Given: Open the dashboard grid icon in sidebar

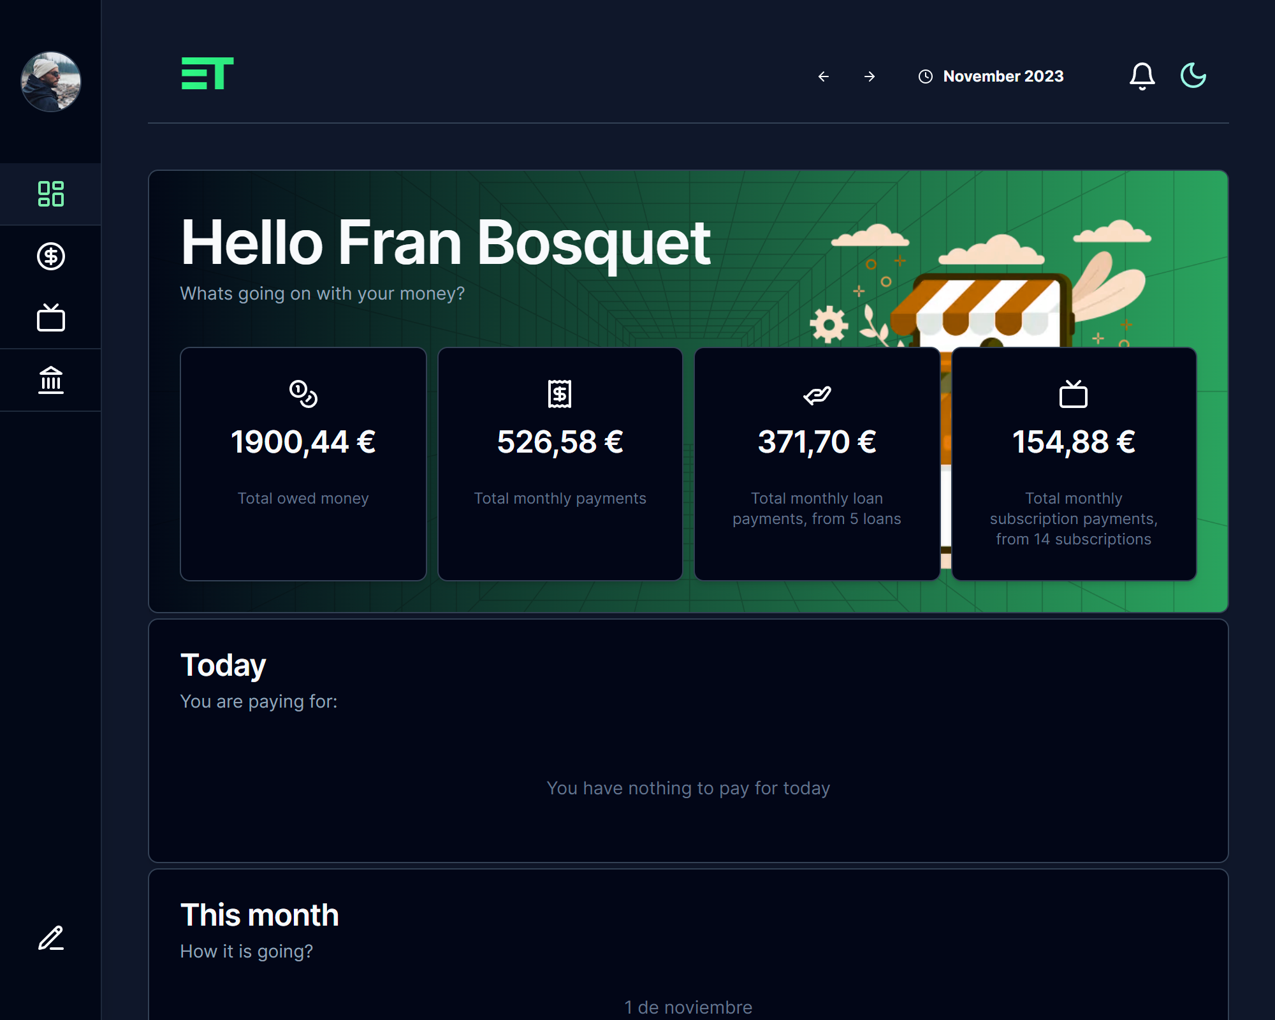Looking at the screenshot, I should [51, 194].
